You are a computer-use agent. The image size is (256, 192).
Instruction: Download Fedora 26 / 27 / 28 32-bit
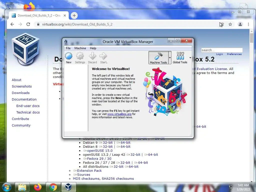click(x=125, y=162)
